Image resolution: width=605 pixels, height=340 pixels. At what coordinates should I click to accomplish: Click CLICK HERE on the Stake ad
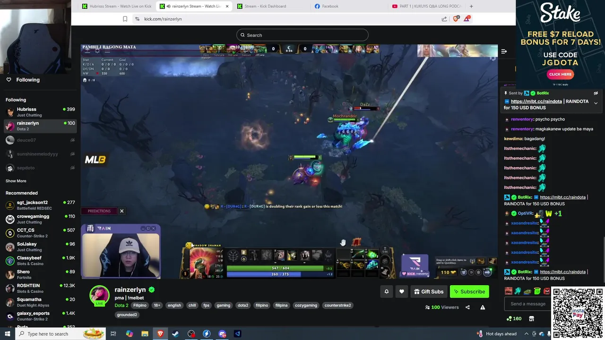pyautogui.click(x=560, y=74)
